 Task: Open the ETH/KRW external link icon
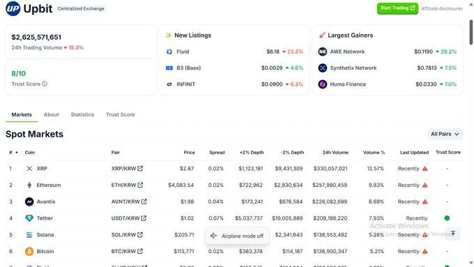(140, 185)
